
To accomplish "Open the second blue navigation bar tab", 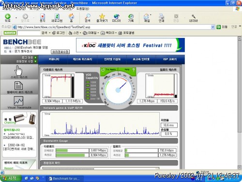I will [x=82, y=59].
